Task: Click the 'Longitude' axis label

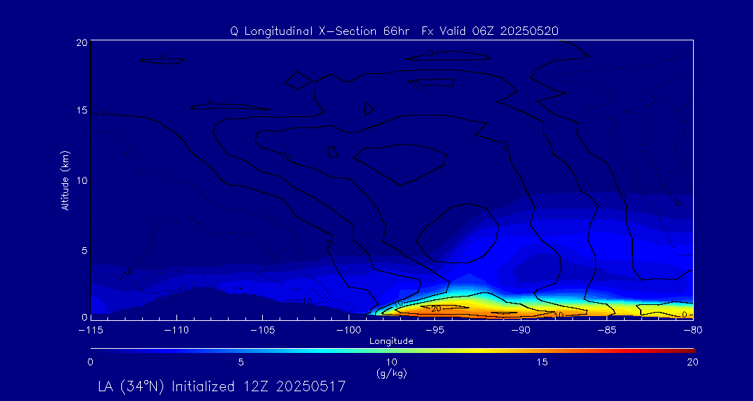Action: coord(391,341)
